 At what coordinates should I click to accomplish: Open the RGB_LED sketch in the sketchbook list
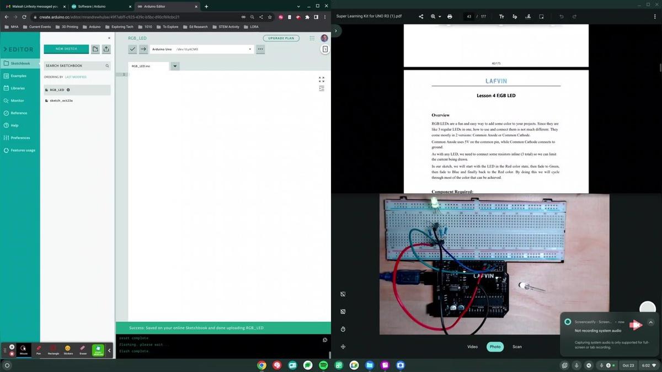click(x=77, y=90)
